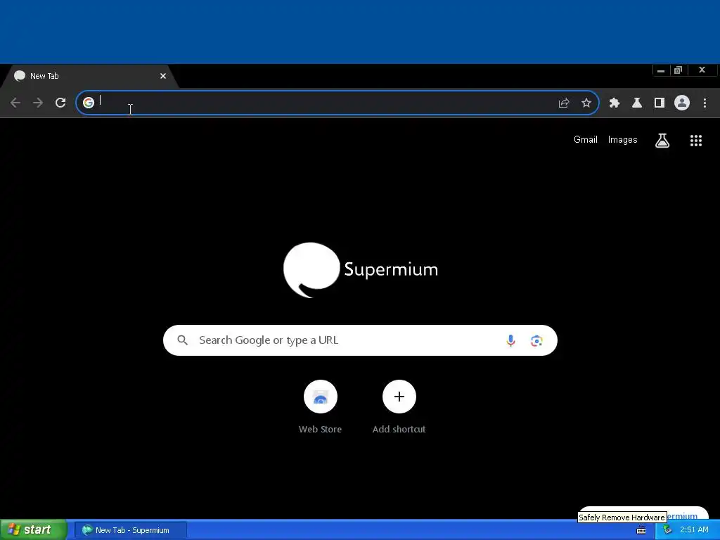720x540 pixels.
Task: Click the Search Google or type a URL box
Action: click(360, 340)
